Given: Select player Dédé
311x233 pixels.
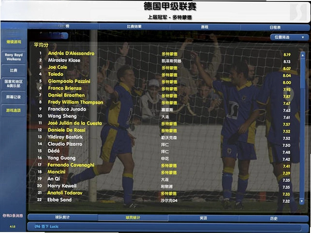Looking at the screenshot, I should 54,151.
